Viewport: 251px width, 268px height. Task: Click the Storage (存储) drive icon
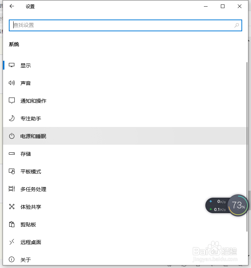[12, 154]
